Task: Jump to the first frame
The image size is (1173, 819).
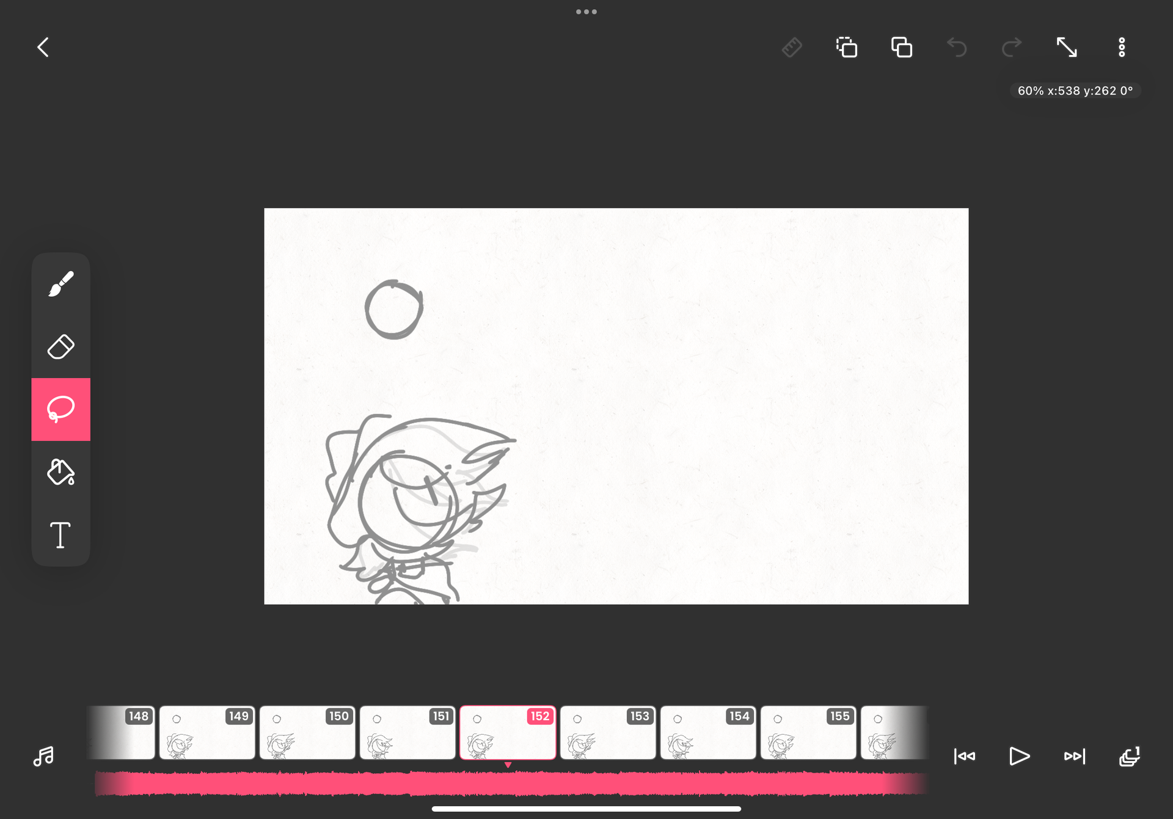Action: click(965, 756)
